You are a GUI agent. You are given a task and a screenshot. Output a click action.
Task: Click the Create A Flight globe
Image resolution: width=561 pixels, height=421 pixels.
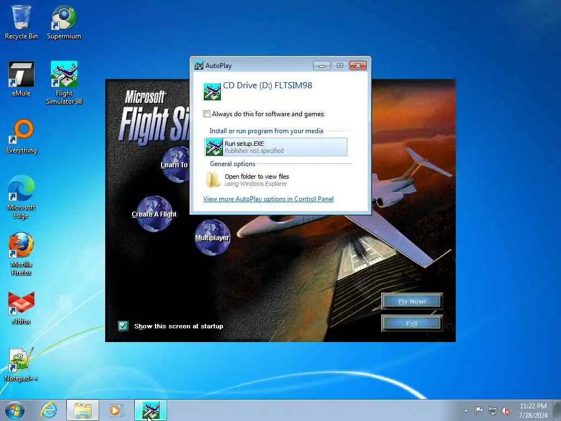[x=154, y=214]
